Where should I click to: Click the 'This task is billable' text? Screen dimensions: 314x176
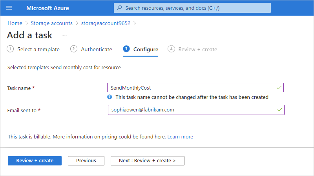(x=87, y=136)
